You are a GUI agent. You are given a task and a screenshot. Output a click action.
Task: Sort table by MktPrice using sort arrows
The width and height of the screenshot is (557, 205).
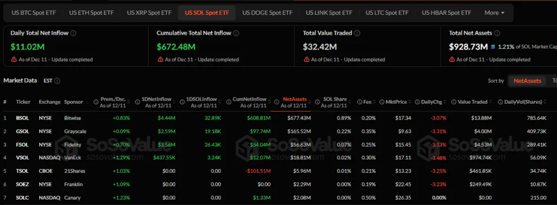[x=410, y=102]
